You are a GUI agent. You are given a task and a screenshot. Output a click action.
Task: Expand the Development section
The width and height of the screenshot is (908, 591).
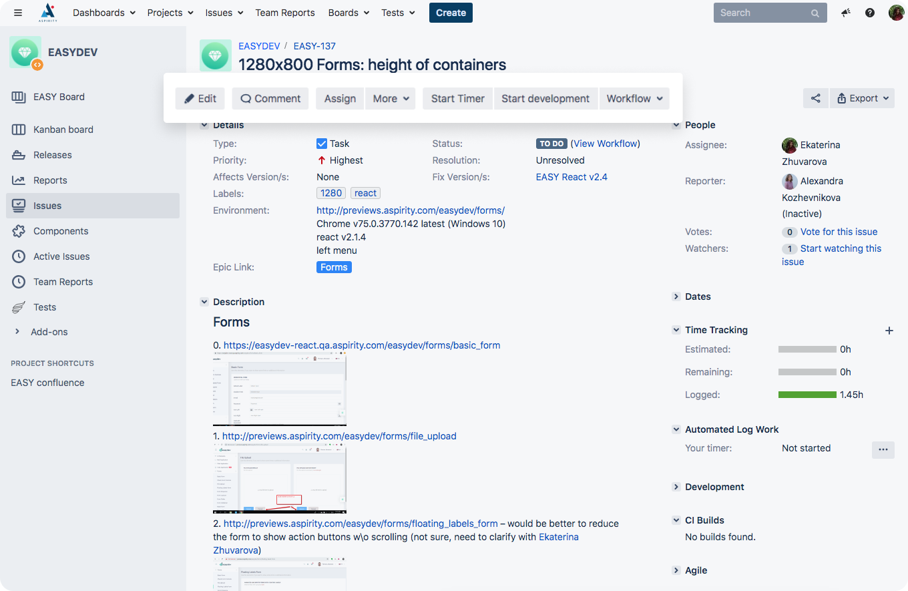[676, 487]
